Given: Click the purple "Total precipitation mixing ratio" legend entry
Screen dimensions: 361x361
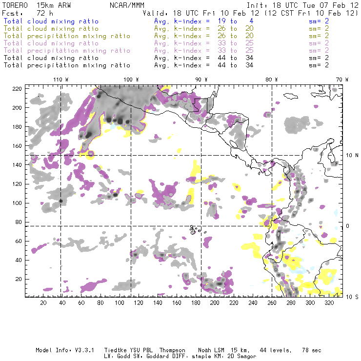Looking at the screenshot, I should (67, 51).
